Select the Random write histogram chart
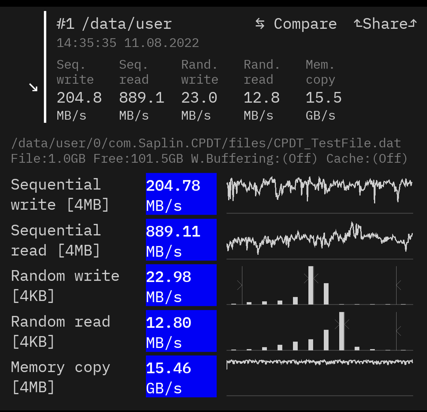This screenshot has width=427, height=412. click(319, 285)
